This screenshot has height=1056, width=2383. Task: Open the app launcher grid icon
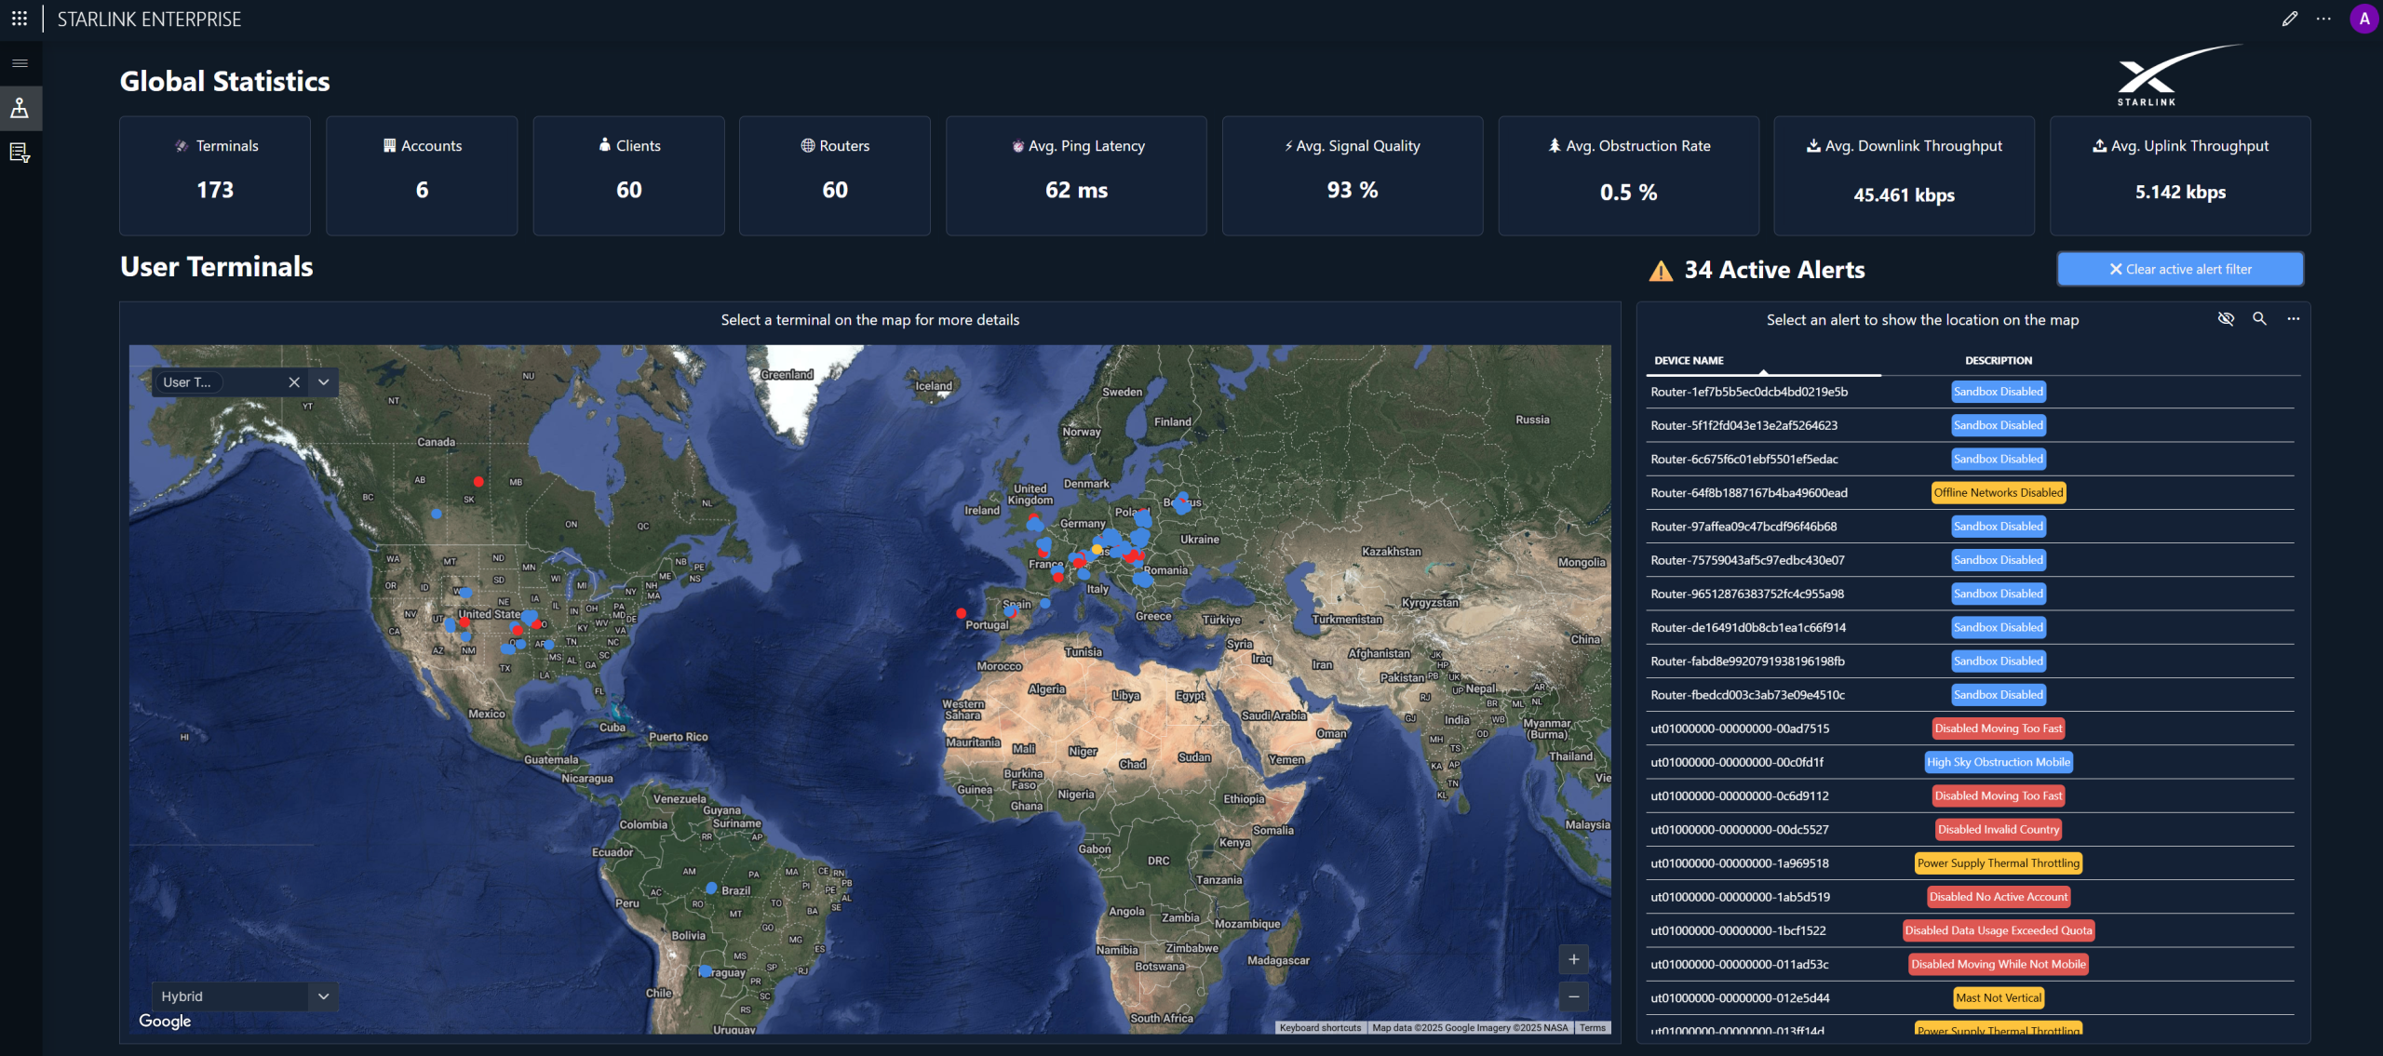pos(20,19)
